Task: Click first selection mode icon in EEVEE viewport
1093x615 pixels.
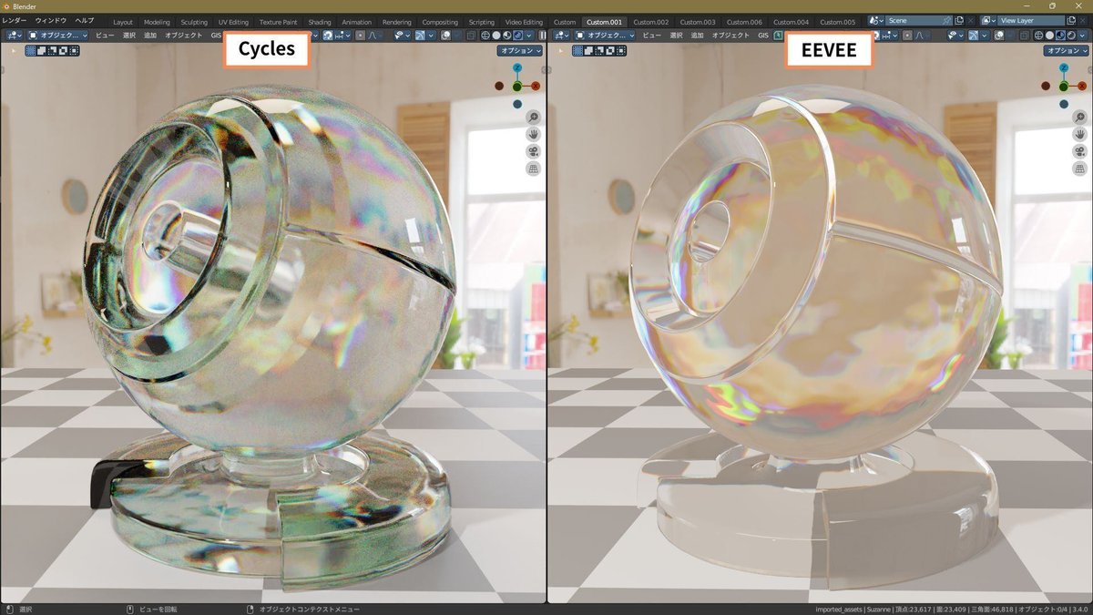Action: tap(577, 51)
